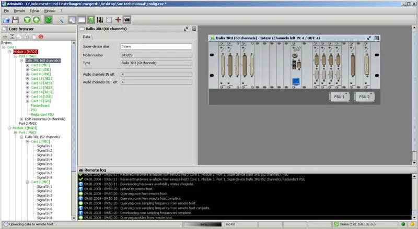Click the green upload arrow toolbar icon
The image size is (418, 229).
click(x=36, y=20)
